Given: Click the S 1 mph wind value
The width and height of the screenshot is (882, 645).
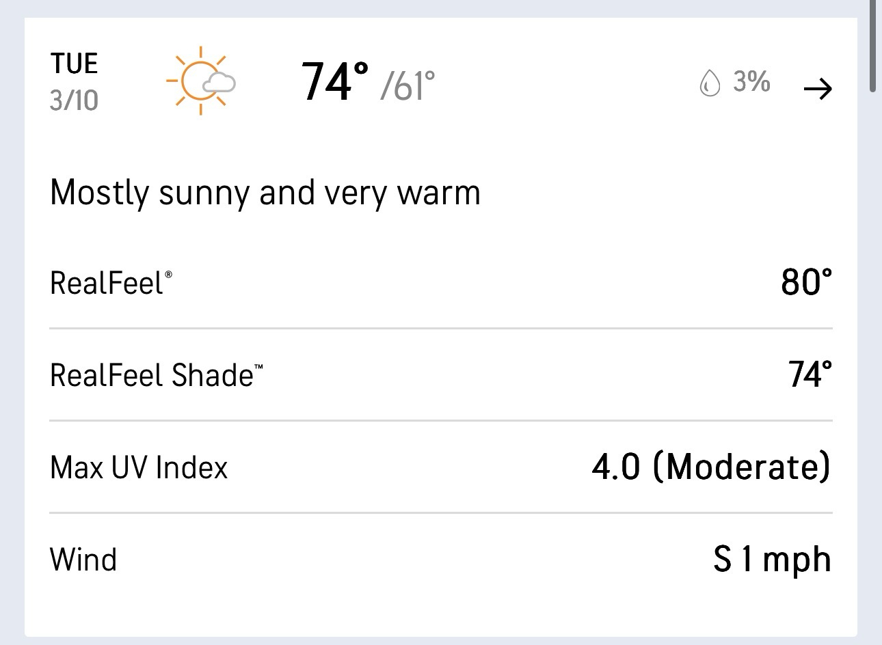Looking at the screenshot, I should (x=771, y=560).
